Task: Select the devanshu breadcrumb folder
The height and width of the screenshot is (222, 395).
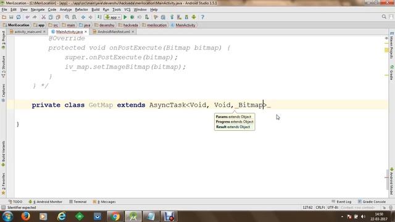Action: coord(104,25)
